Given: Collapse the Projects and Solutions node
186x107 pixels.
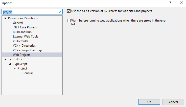Looking at the screenshot, I should click(x=5, y=18).
